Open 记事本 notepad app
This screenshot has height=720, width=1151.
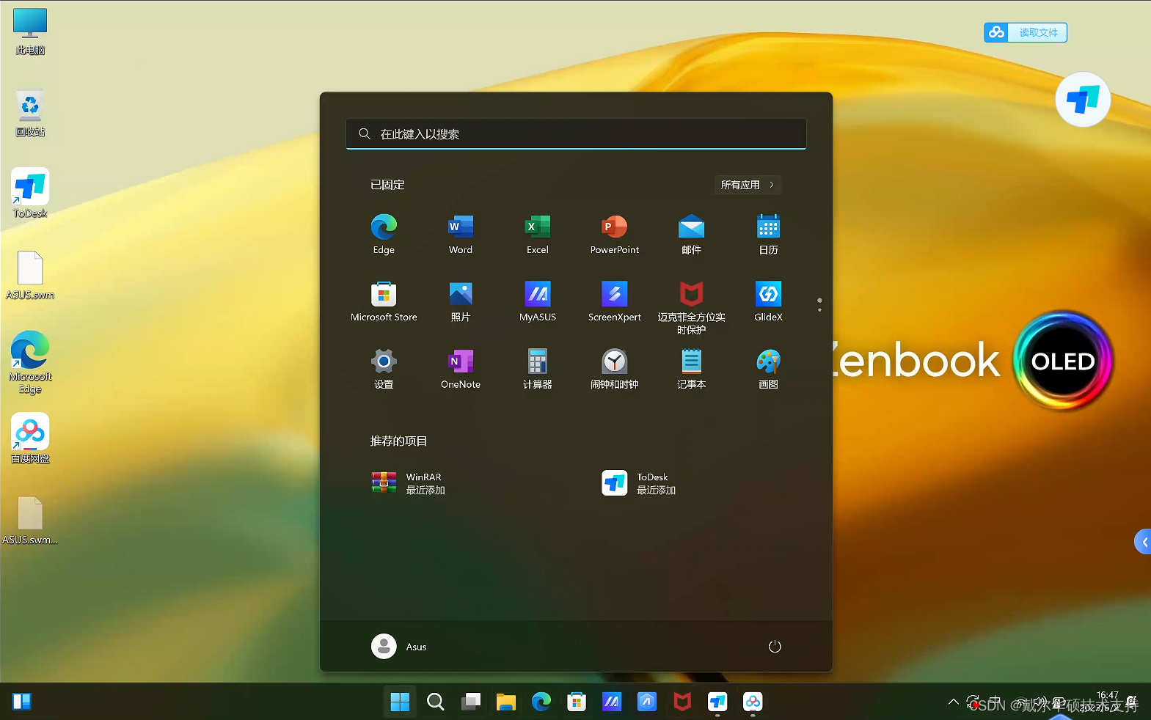(691, 370)
